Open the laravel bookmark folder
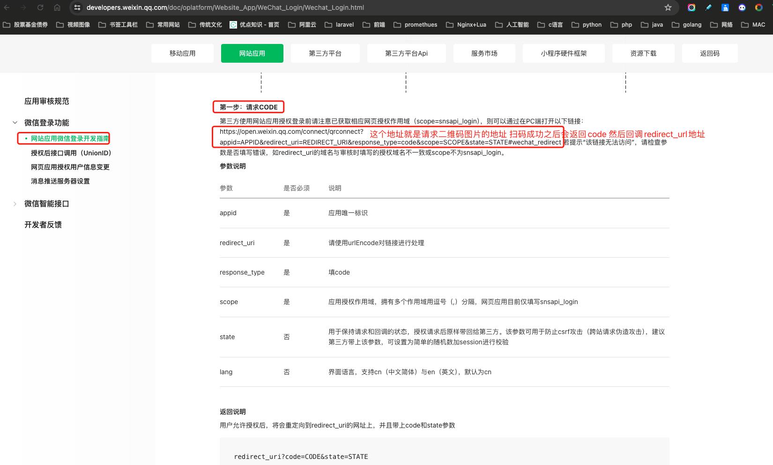773x465 pixels. [339, 25]
